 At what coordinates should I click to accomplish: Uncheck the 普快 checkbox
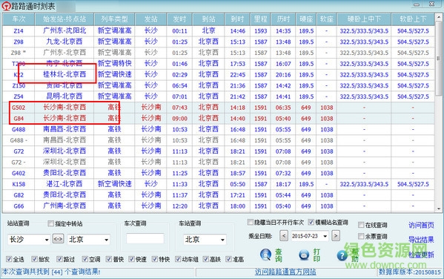109,259
